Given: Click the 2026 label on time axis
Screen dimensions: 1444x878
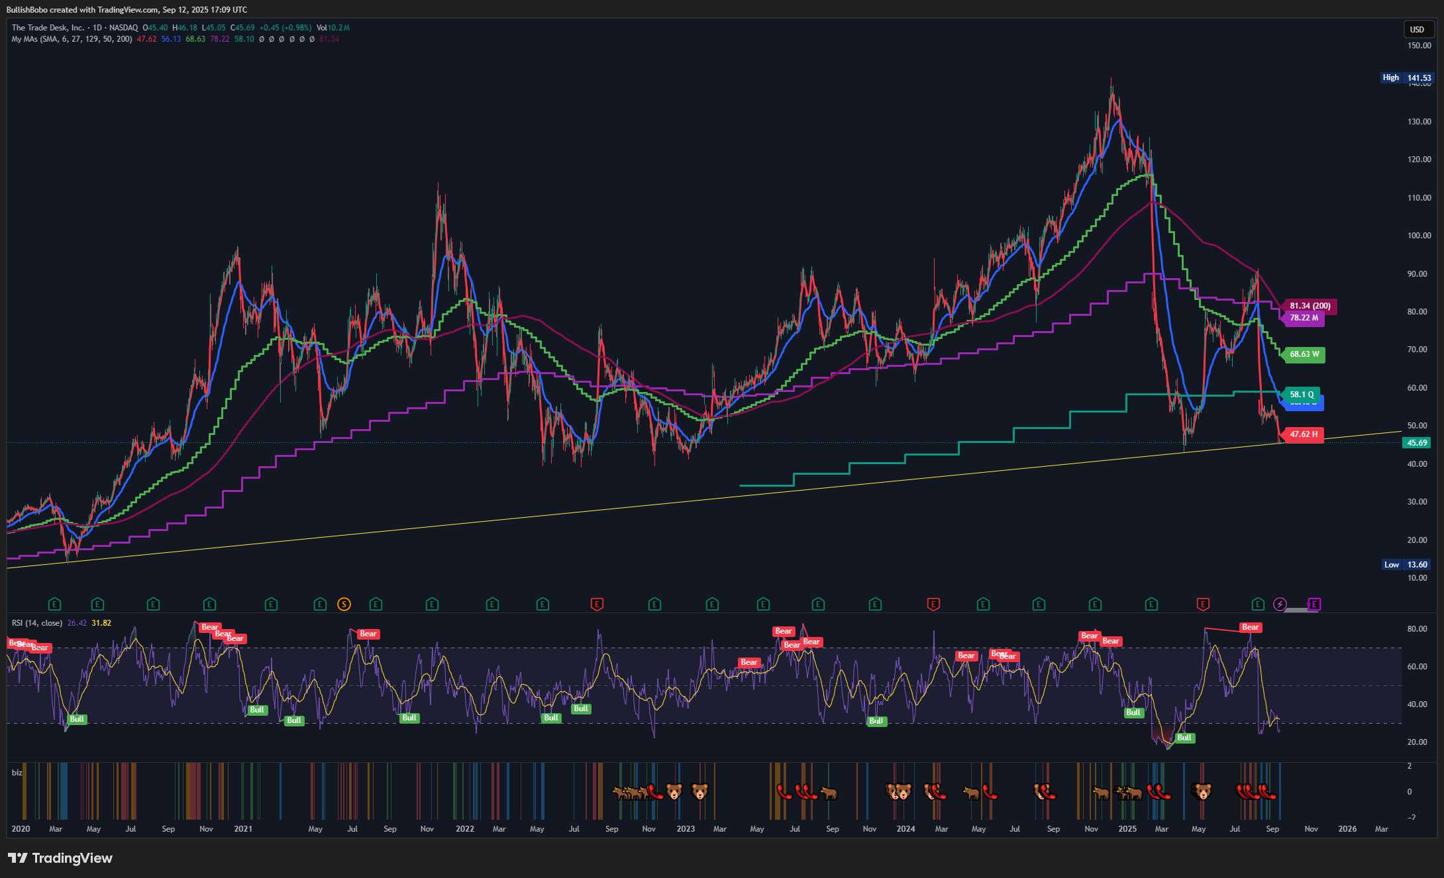Looking at the screenshot, I should pos(1347,829).
